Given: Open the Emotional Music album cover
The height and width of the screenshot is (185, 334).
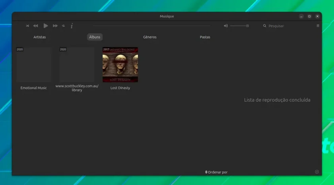Looking at the screenshot, I should 33,65.
